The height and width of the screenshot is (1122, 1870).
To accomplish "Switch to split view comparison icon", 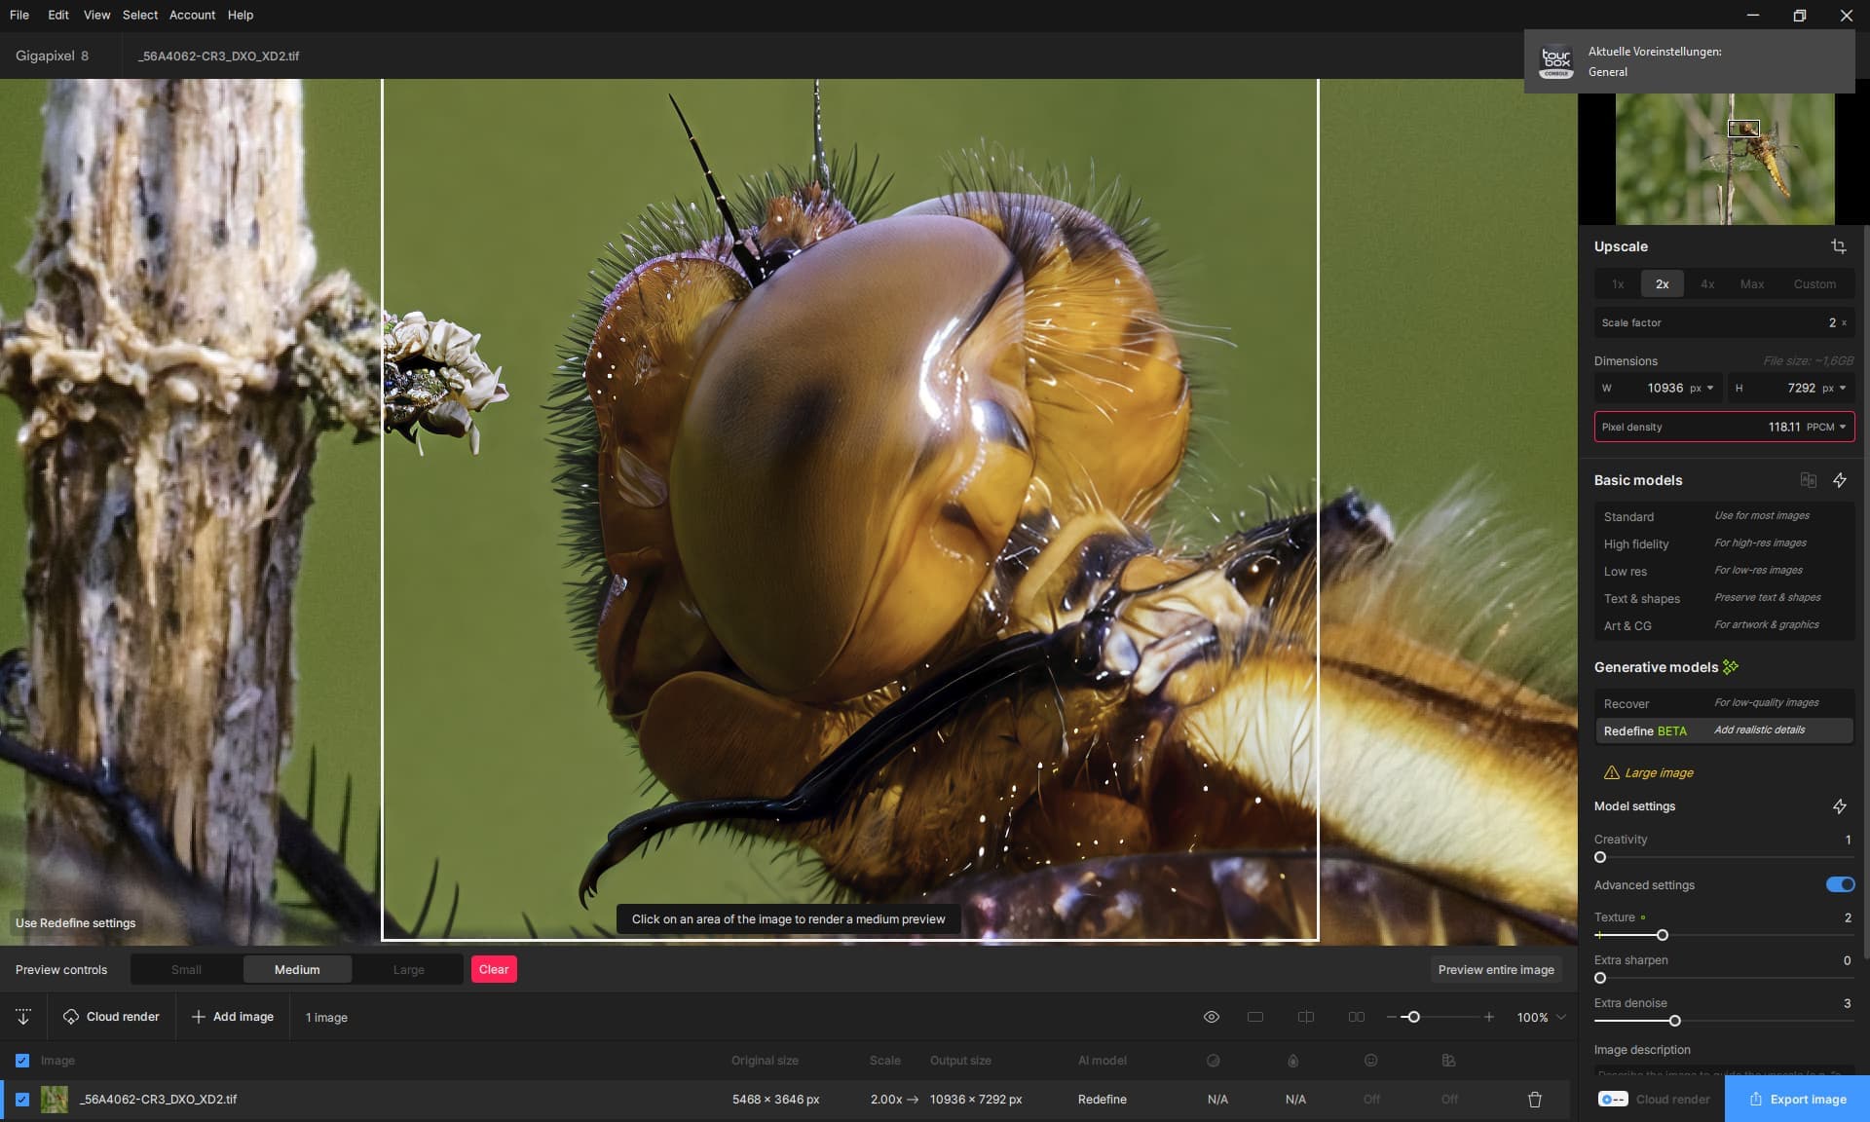I will click(x=1306, y=1017).
